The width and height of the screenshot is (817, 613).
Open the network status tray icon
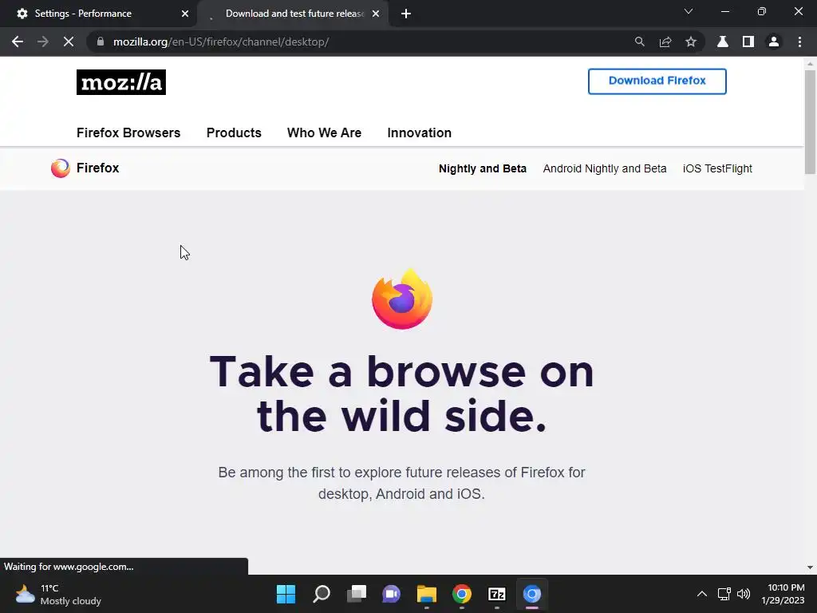[724, 594]
